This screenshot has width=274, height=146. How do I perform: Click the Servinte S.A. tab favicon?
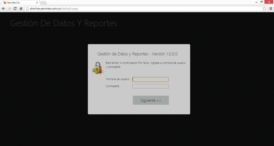4,3
